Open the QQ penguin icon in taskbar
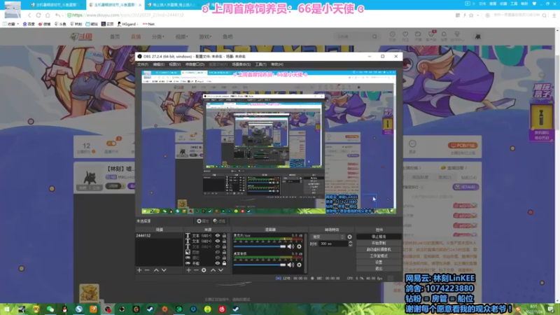 coord(64,309)
